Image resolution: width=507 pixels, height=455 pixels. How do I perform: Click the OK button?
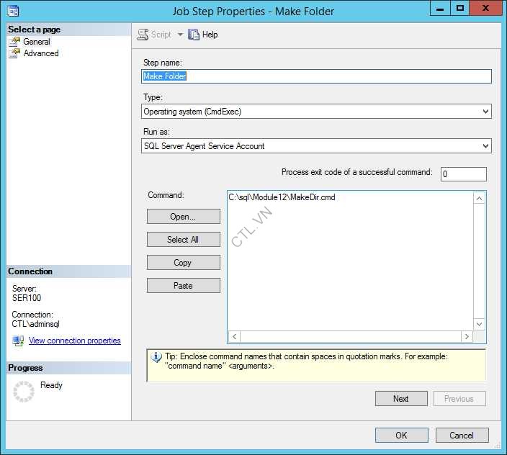tap(402, 436)
